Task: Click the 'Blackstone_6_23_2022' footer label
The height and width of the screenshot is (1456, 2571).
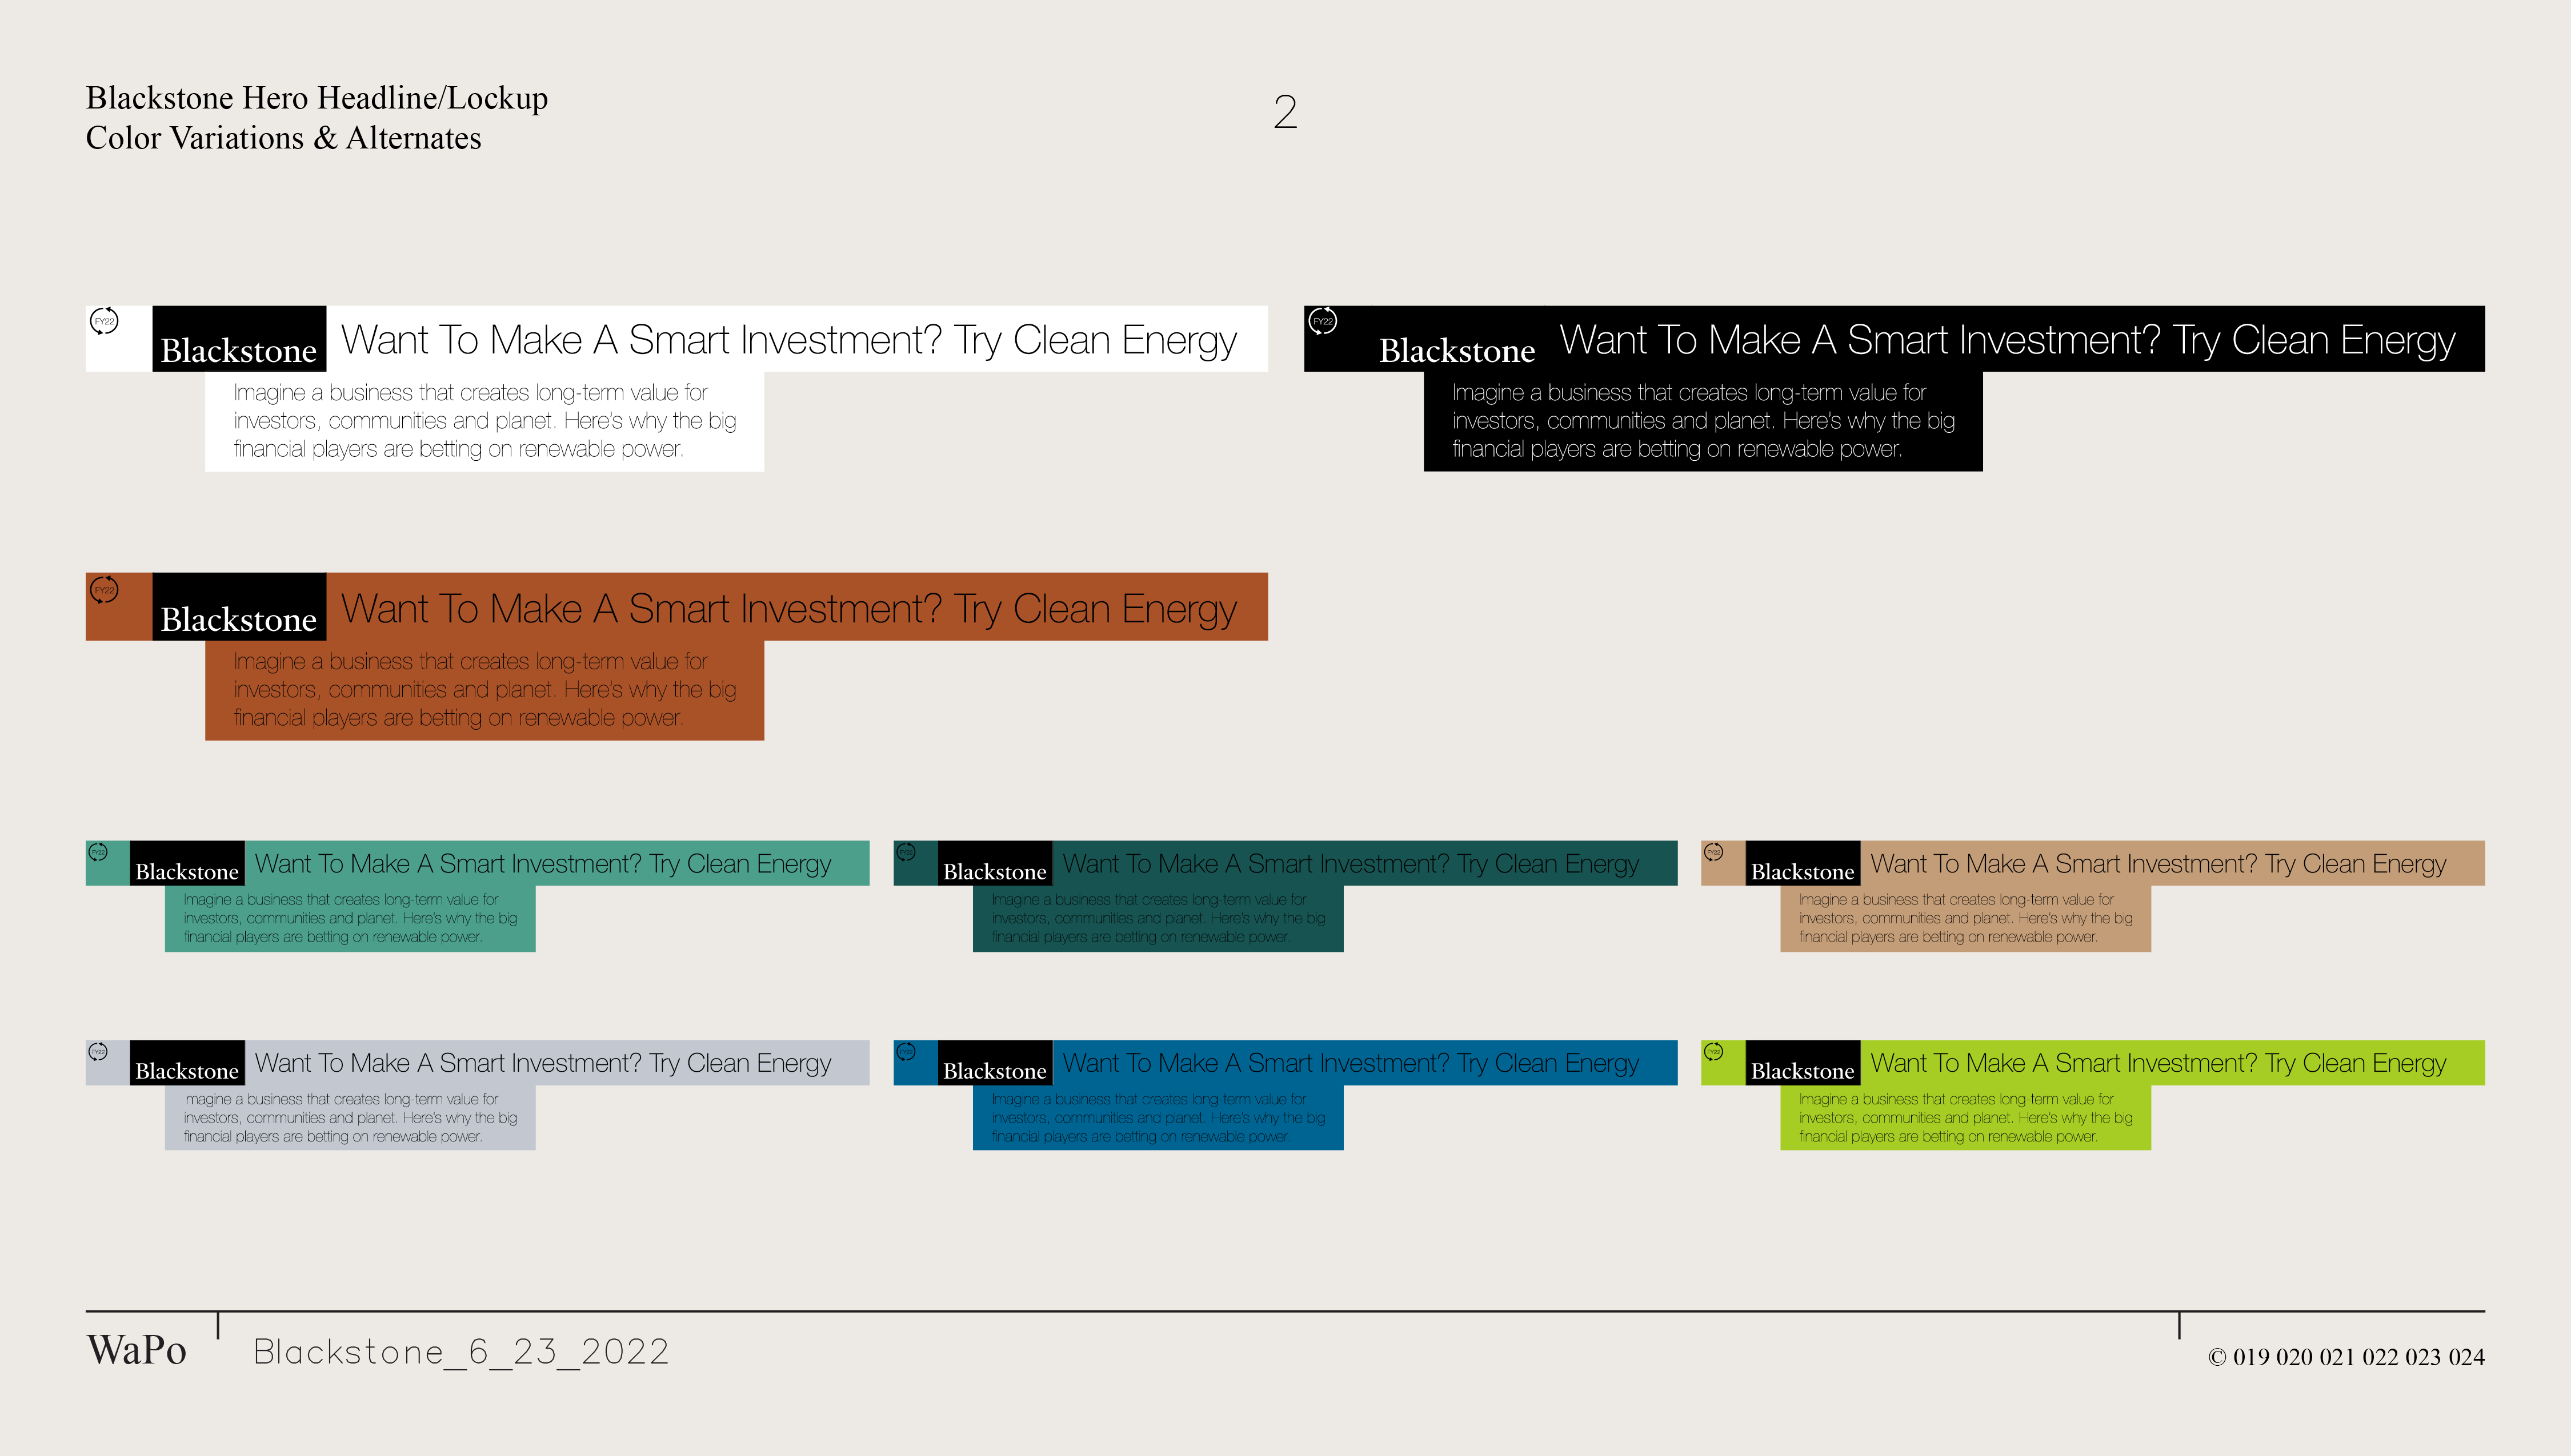Action: [x=461, y=1352]
